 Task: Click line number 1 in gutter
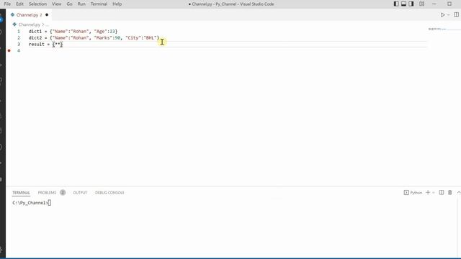pyautogui.click(x=19, y=32)
